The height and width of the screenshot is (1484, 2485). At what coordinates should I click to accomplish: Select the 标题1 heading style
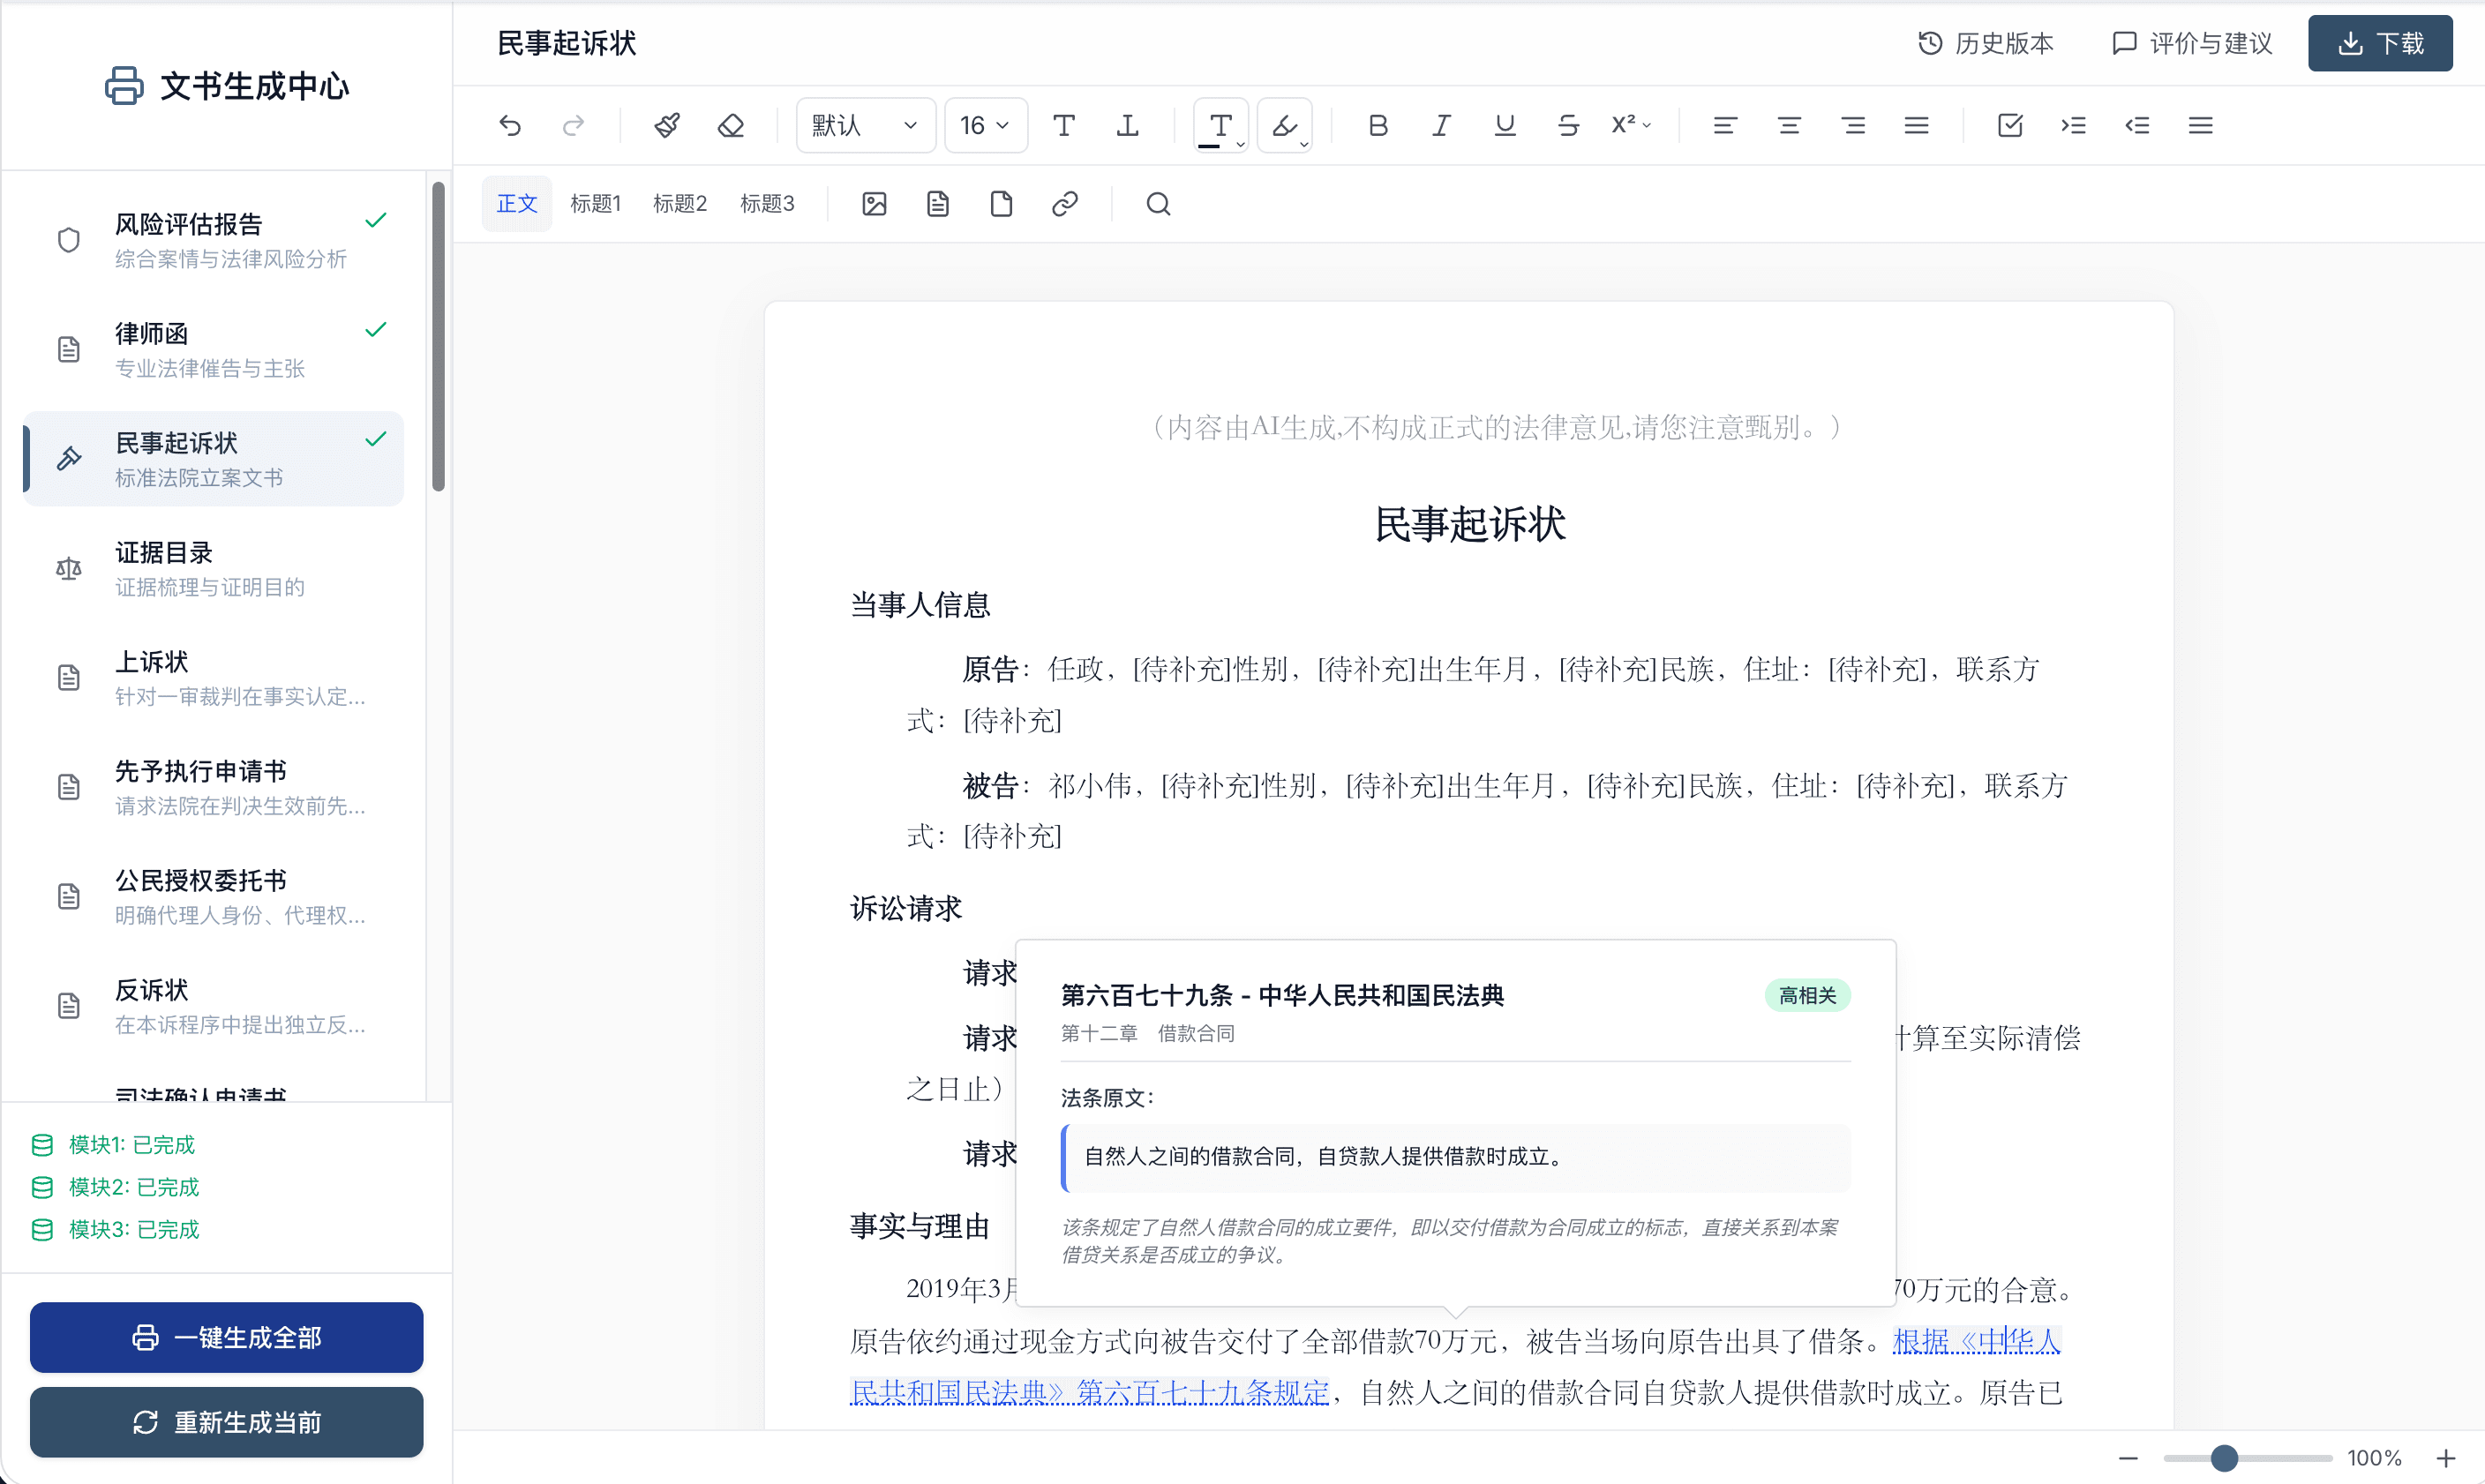[596, 204]
